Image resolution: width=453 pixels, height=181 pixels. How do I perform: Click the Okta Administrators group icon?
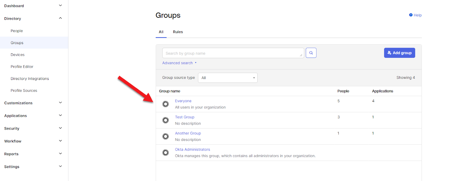[166, 153]
